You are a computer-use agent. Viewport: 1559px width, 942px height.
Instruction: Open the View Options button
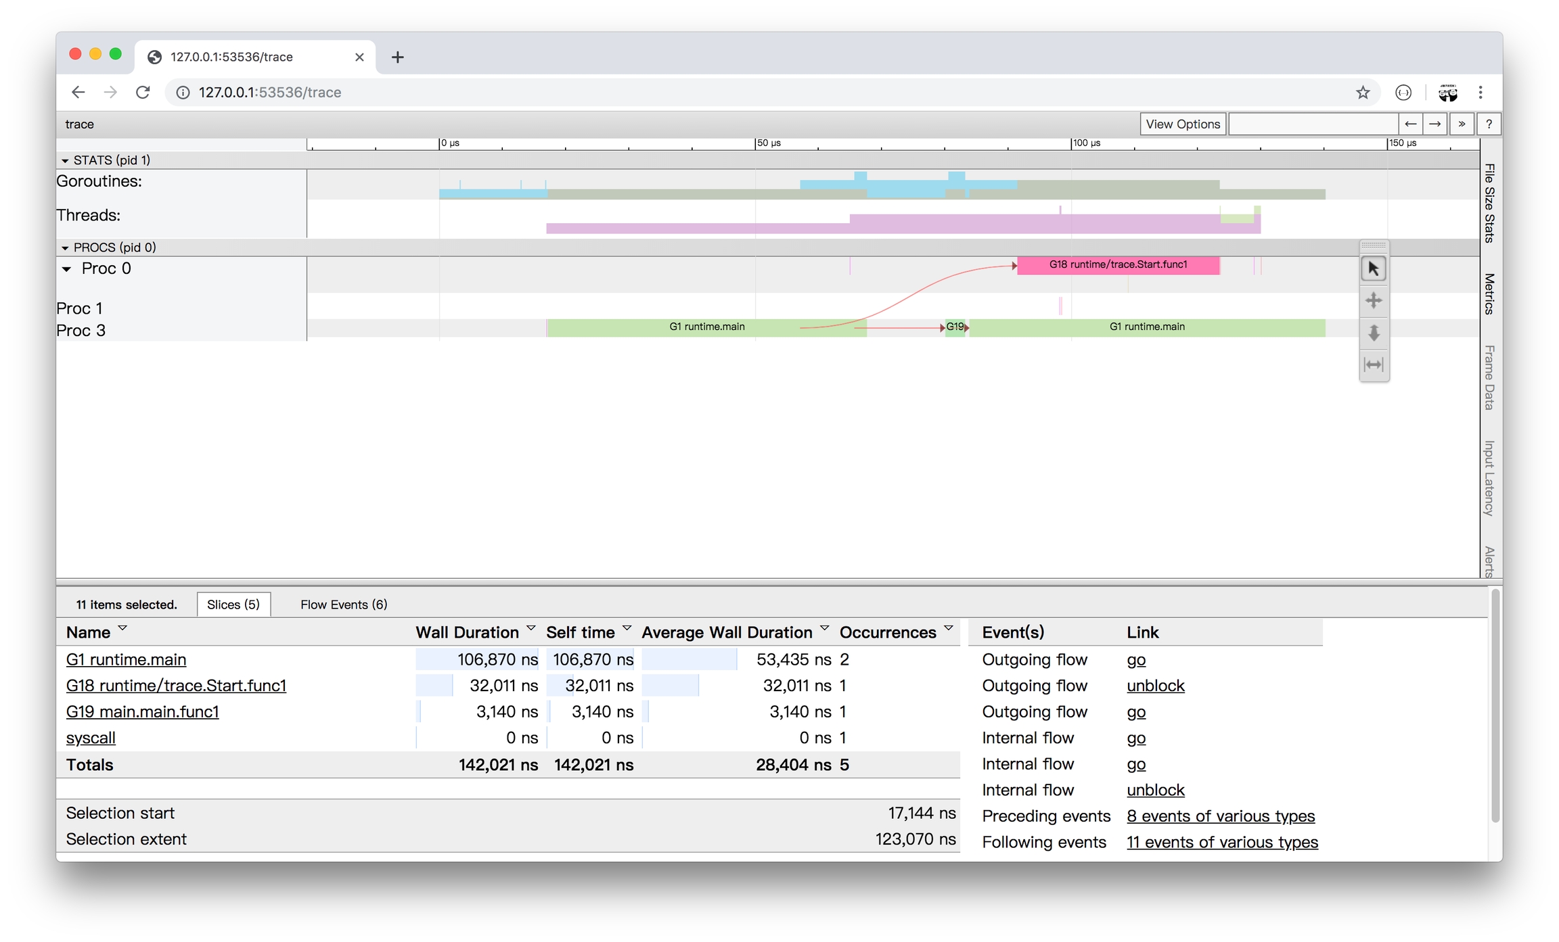[x=1182, y=124]
